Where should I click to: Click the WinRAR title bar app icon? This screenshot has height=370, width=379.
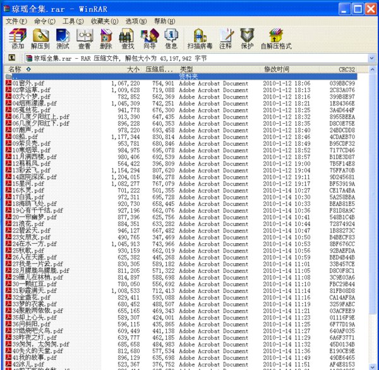click(x=6, y=9)
